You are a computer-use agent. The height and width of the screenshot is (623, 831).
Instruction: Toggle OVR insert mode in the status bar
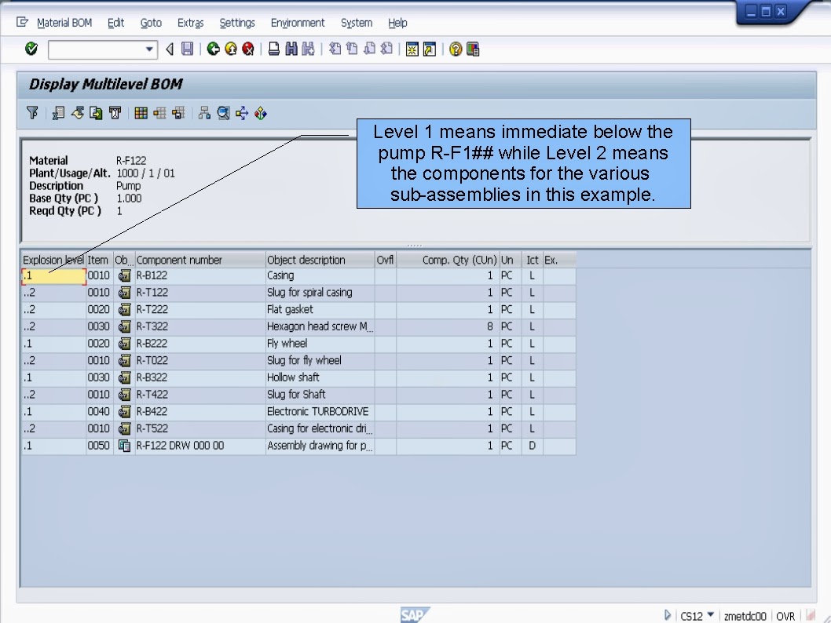785,616
